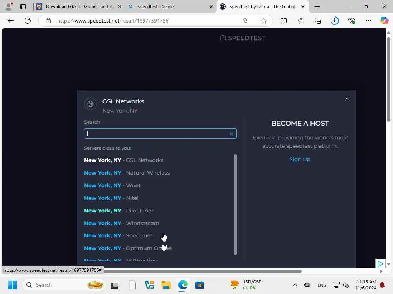Close the Speedtest by Ookla tab
Viewport: 393px width, 294px height.
tap(303, 7)
